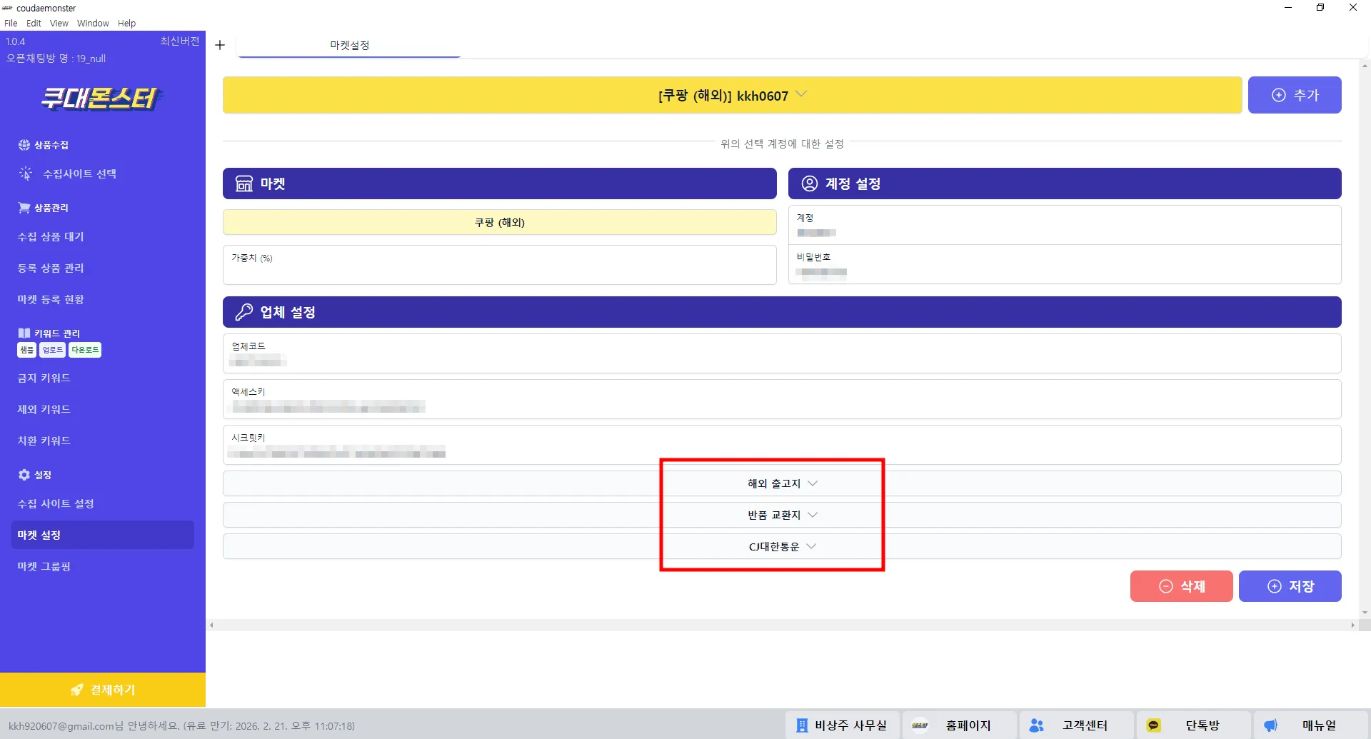This screenshot has height=739, width=1371.
Task: Click the 업로드 keyword badge
Action: click(x=53, y=350)
